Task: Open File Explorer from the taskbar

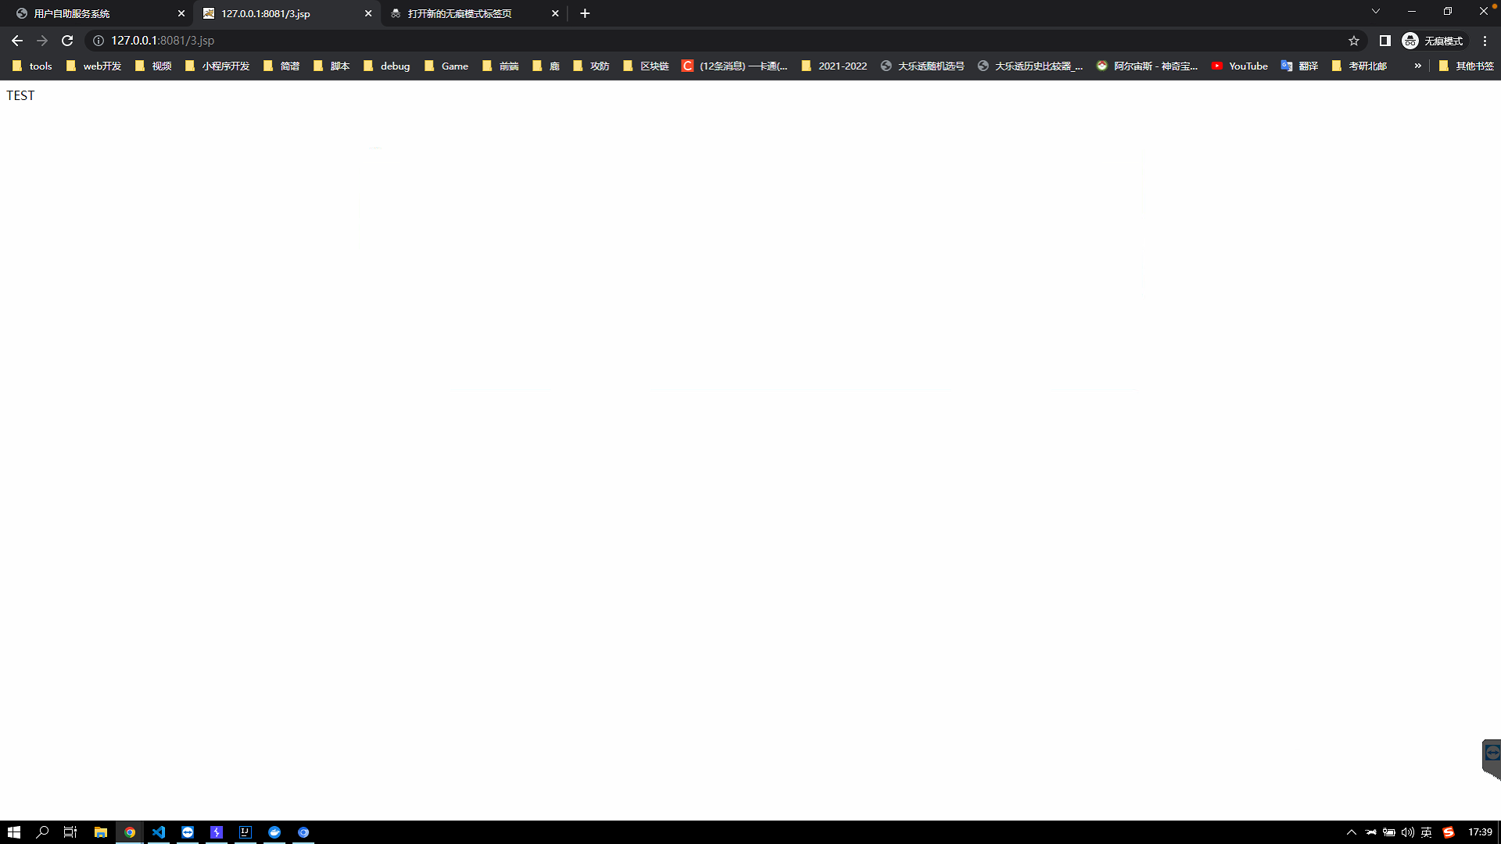Action: [101, 832]
